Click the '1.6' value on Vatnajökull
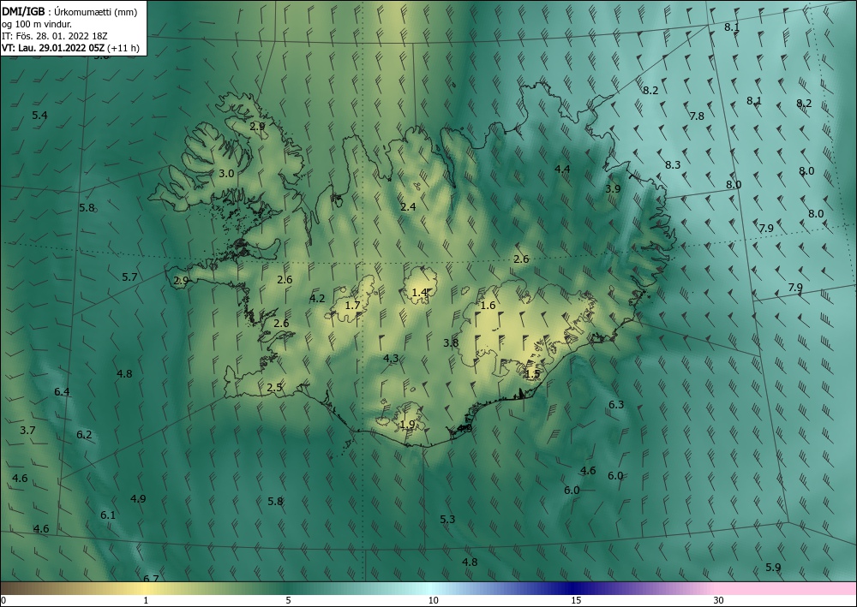Viewport: 857px width, 607px height. 488,305
